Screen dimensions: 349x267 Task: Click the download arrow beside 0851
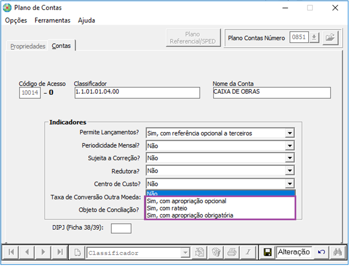click(314, 38)
